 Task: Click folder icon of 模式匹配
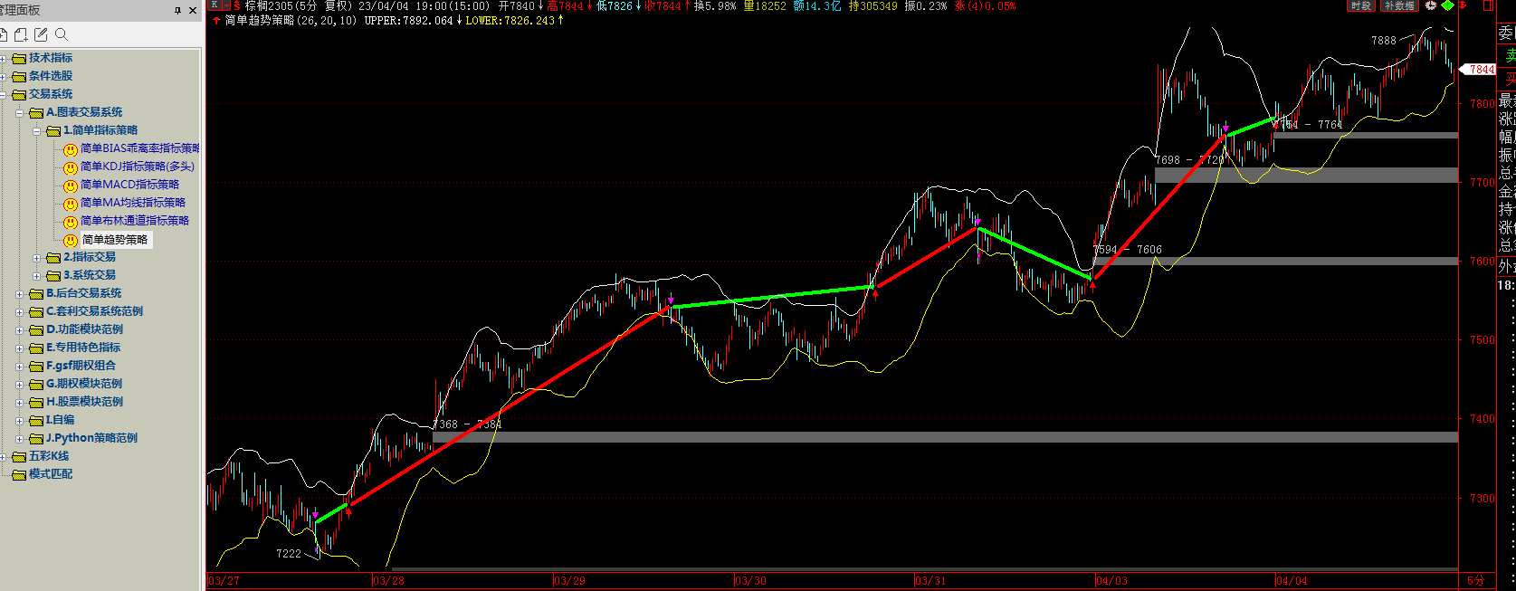click(x=19, y=474)
